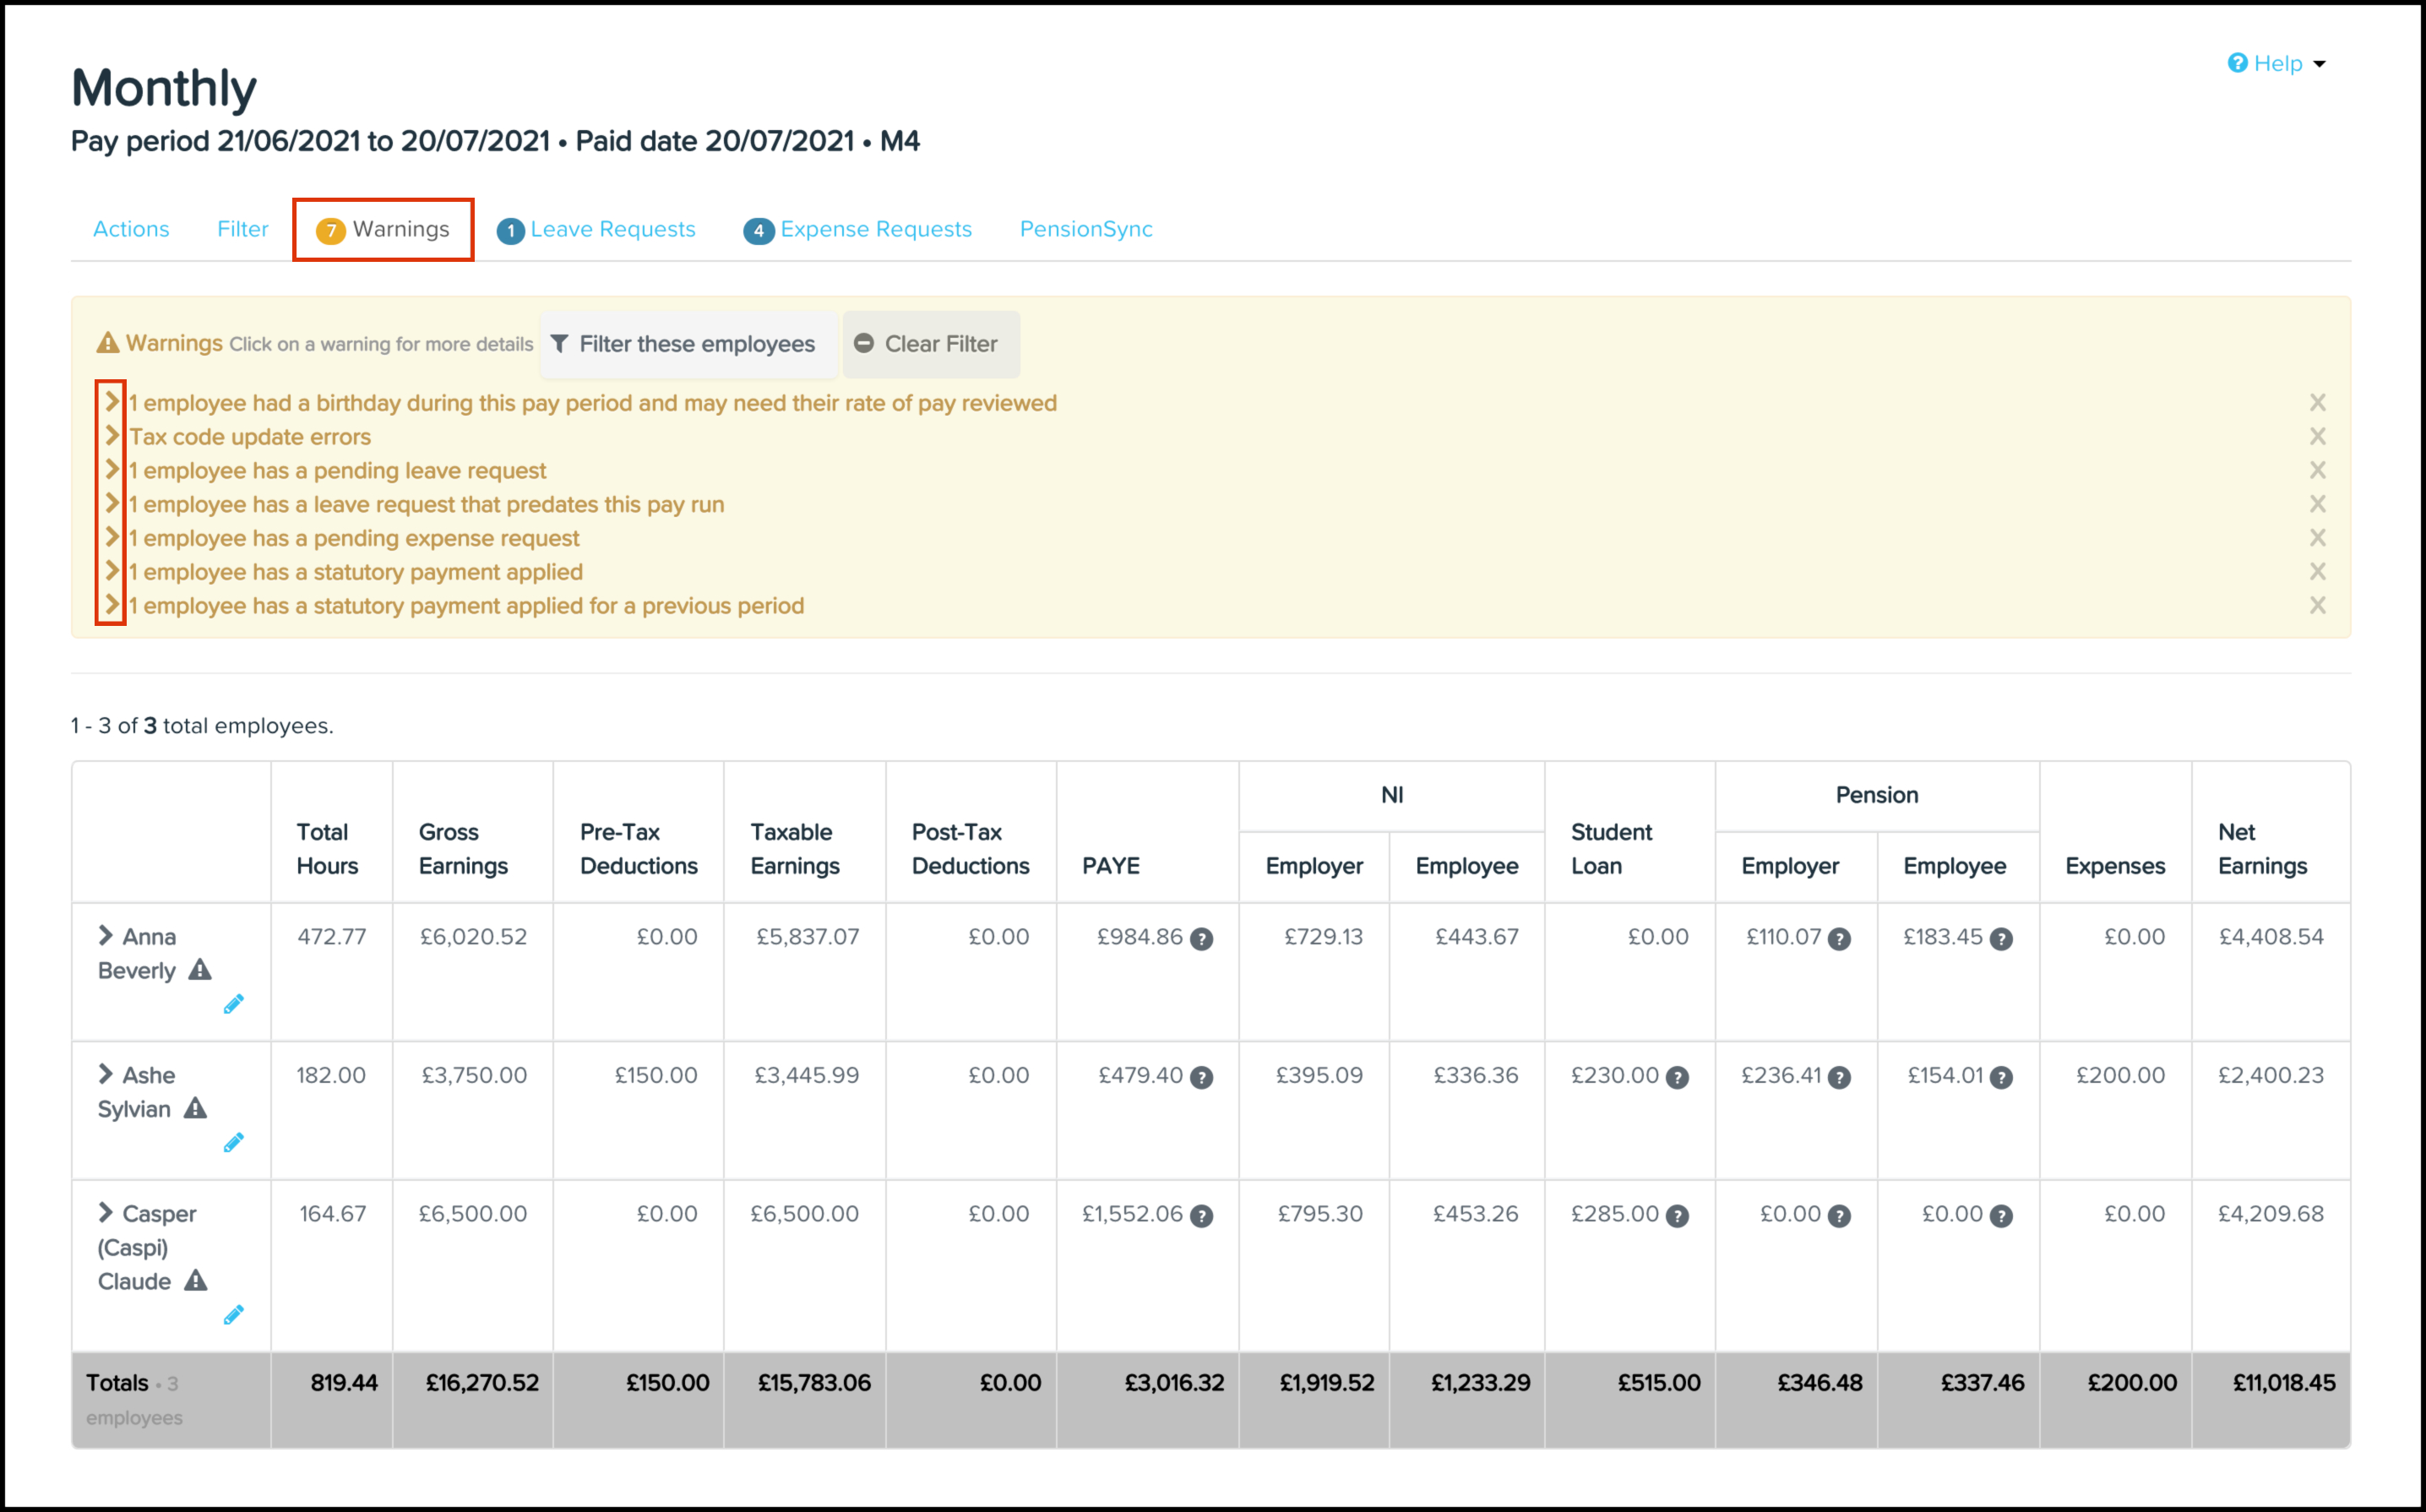Click Filter these employees button
The height and width of the screenshot is (1512, 2426).
(685, 344)
